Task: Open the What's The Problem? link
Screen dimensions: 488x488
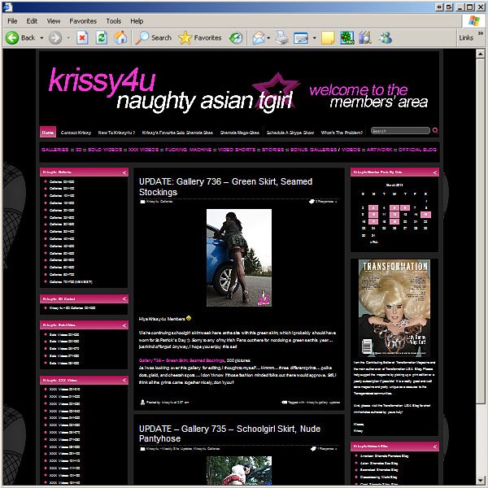Action: point(342,132)
